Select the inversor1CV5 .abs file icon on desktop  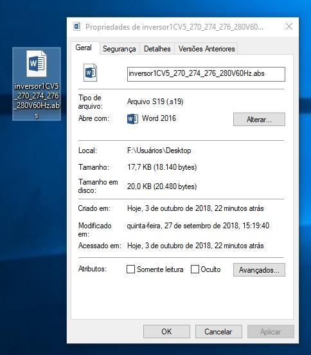[x=37, y=64]
